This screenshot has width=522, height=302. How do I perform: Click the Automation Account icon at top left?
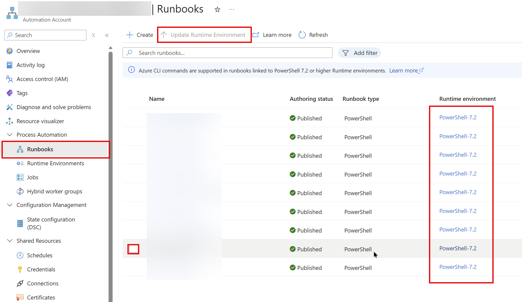(12, 13)
